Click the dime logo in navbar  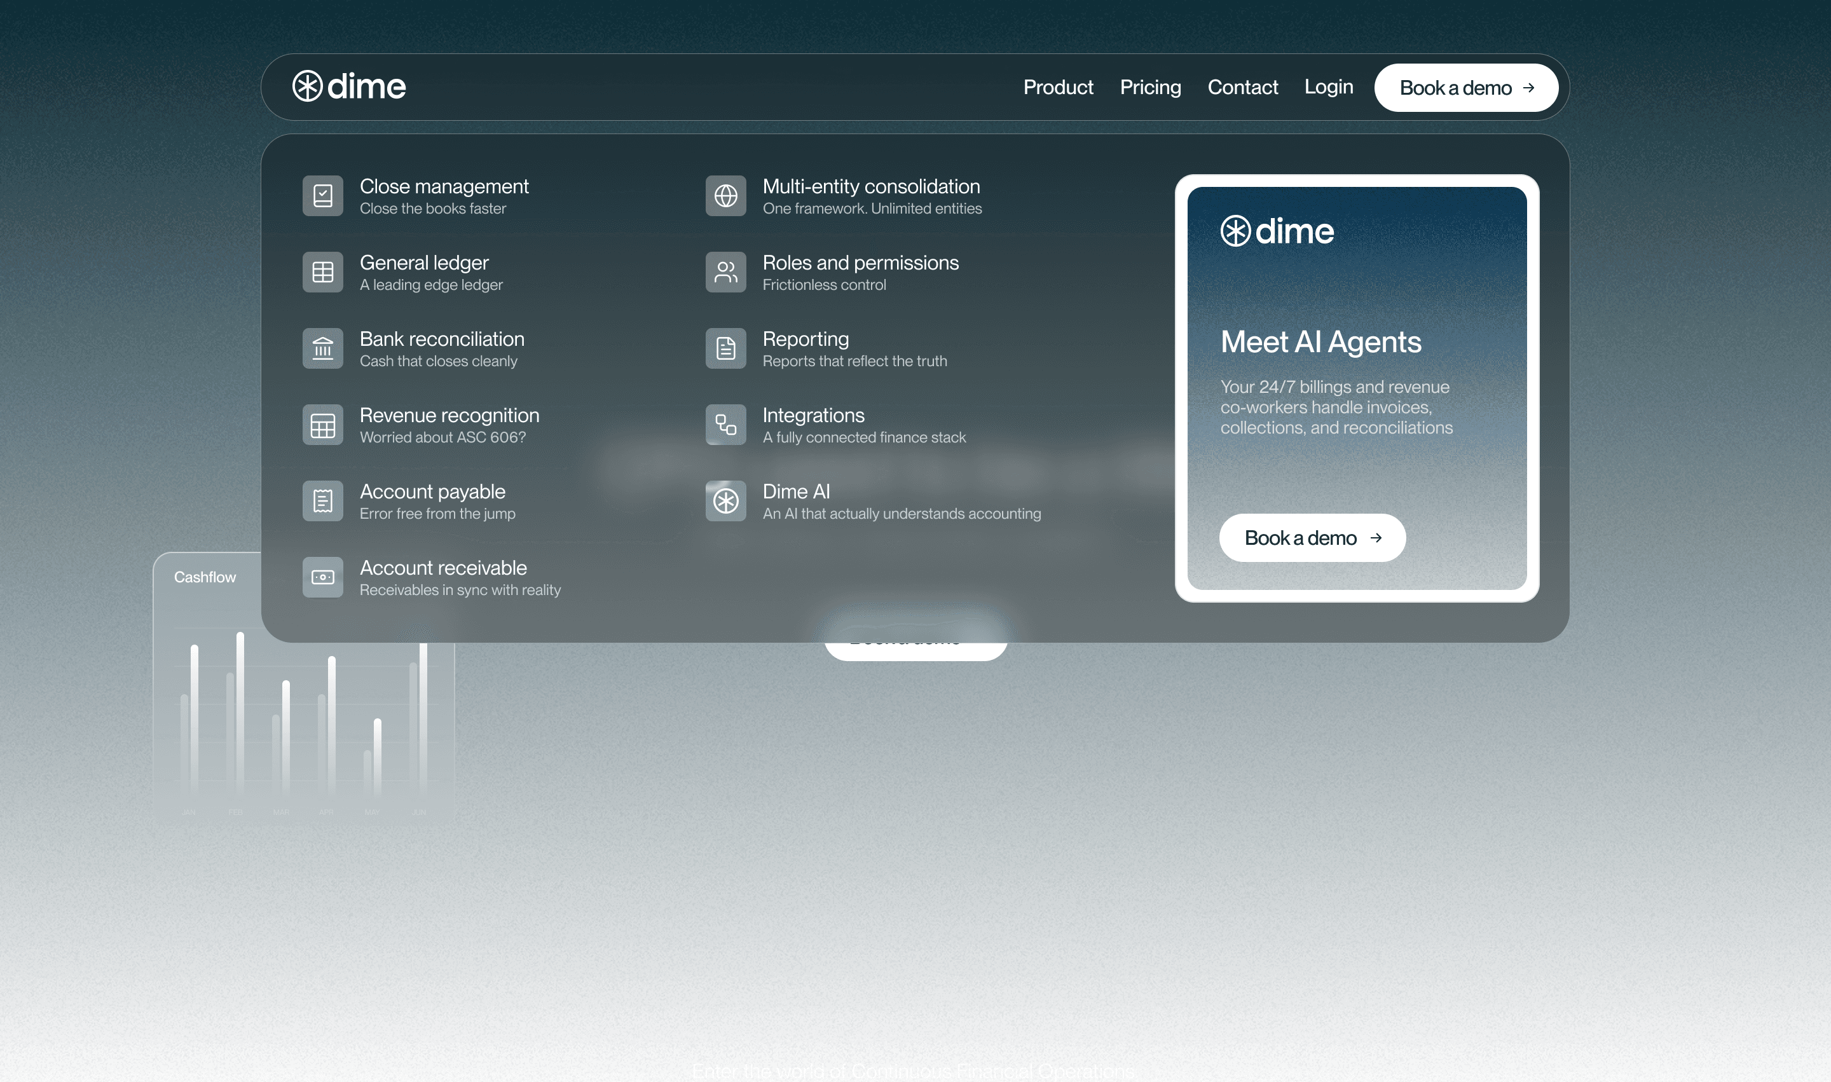349,86
